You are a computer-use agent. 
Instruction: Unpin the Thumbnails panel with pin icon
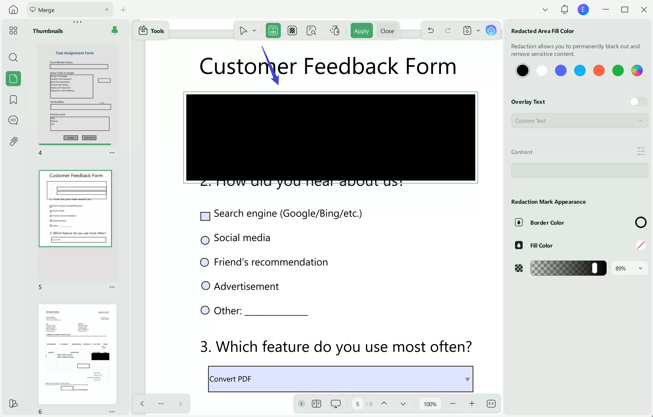[114, 30]
